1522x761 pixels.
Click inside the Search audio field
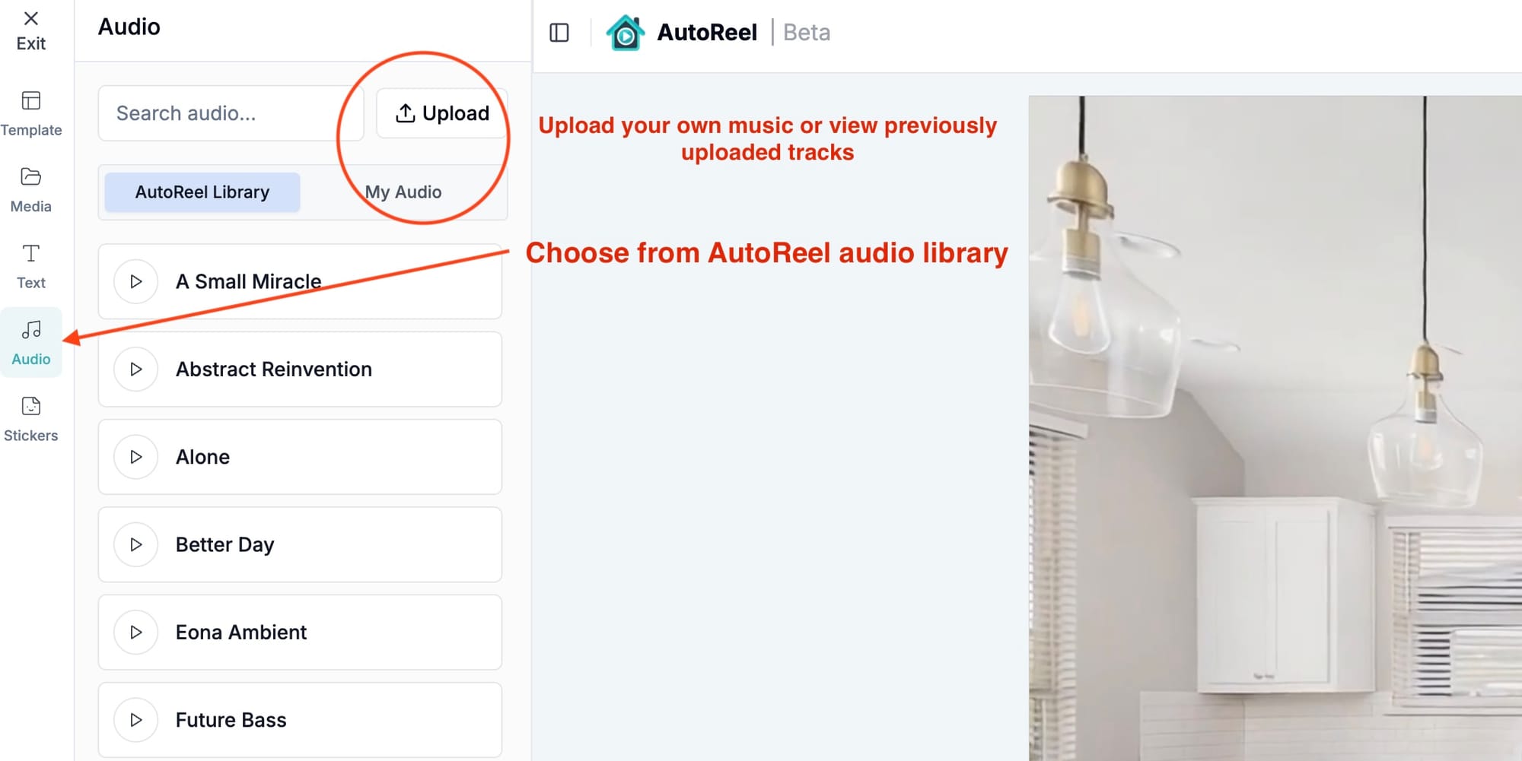tap(231, 113)
